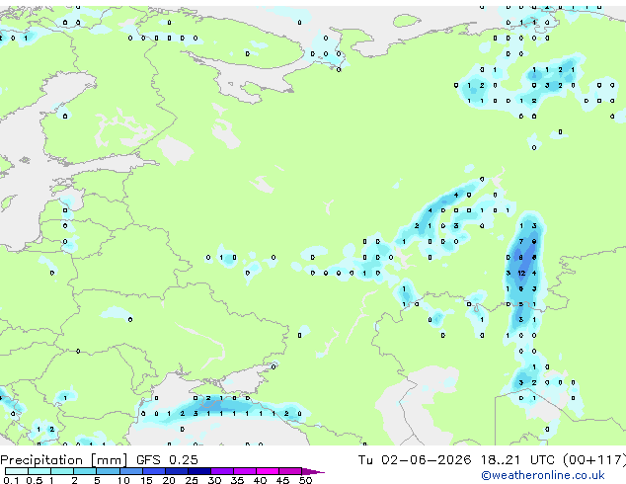Screen dimensions: 626x484
Task: Select legend swatch between 5 and 10
Action: [x=108, y=471]
